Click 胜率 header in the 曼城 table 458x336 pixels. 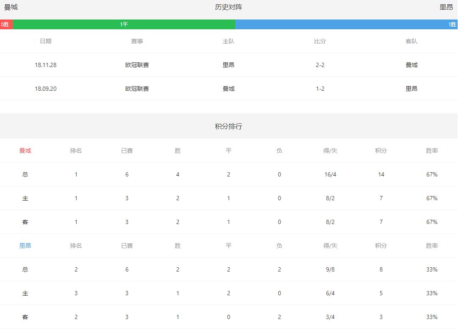click(x=432, y=151)
